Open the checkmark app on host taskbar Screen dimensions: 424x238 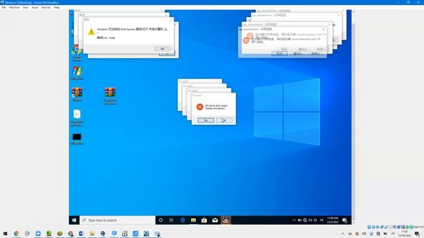(125, 233)
